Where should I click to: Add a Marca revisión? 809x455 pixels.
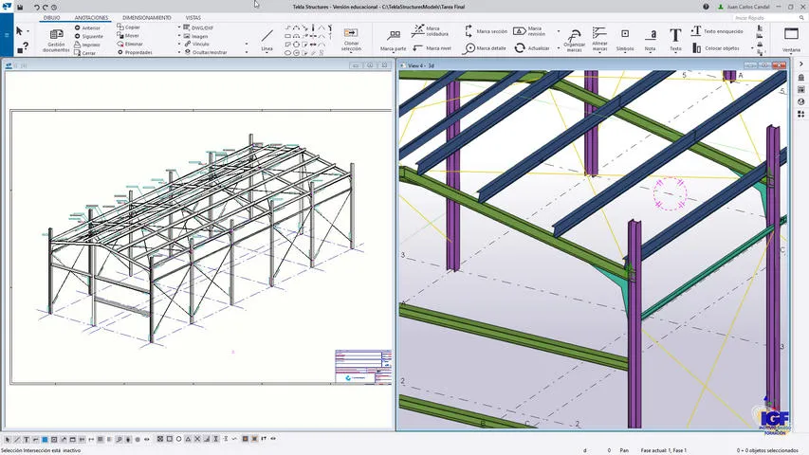[529, 31]
